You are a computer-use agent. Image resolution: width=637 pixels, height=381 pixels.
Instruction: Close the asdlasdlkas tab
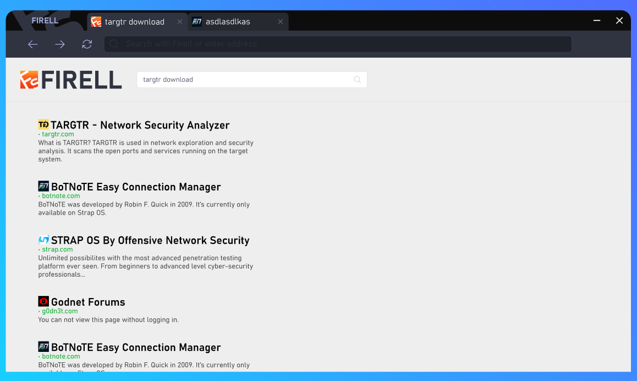tap(281, 22)
